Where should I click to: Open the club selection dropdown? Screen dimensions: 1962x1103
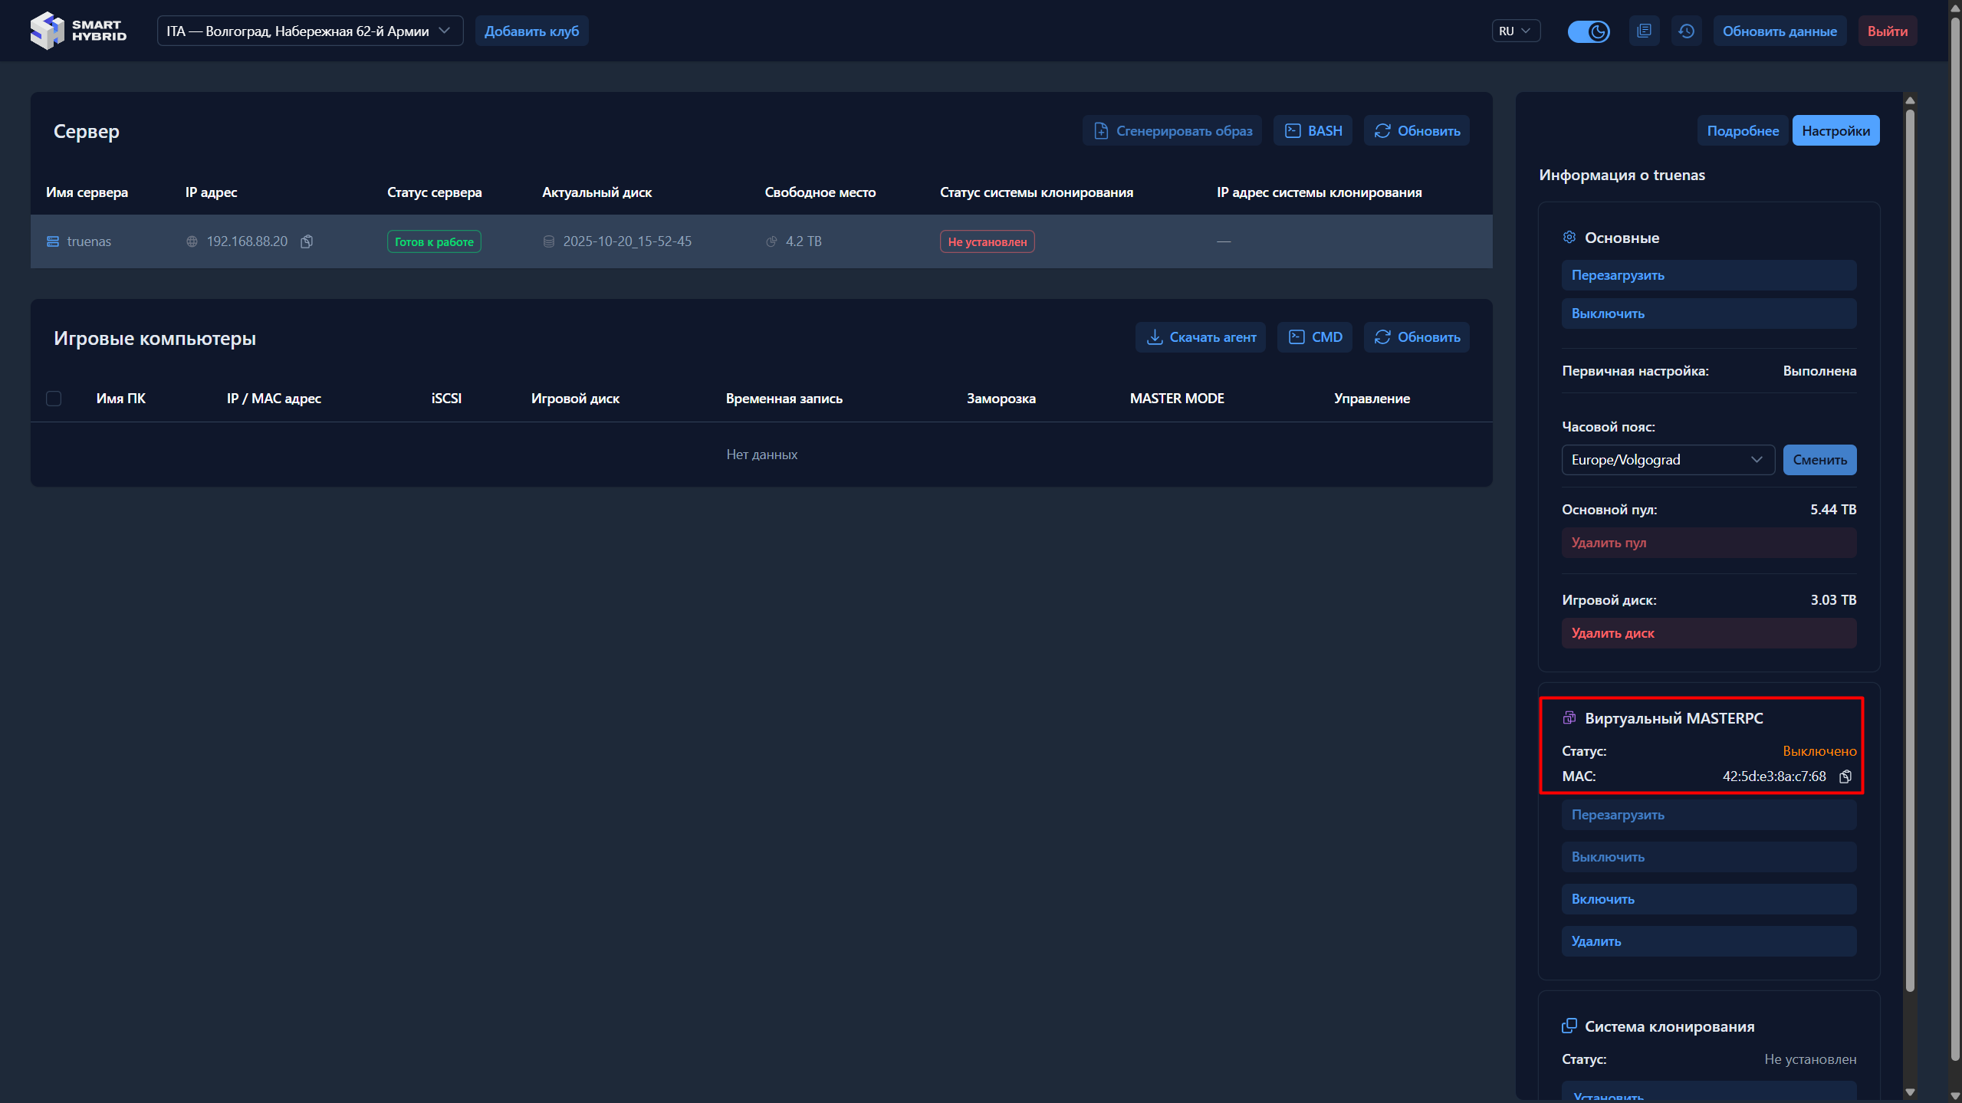pyautogui.click(x=310, y=31)
